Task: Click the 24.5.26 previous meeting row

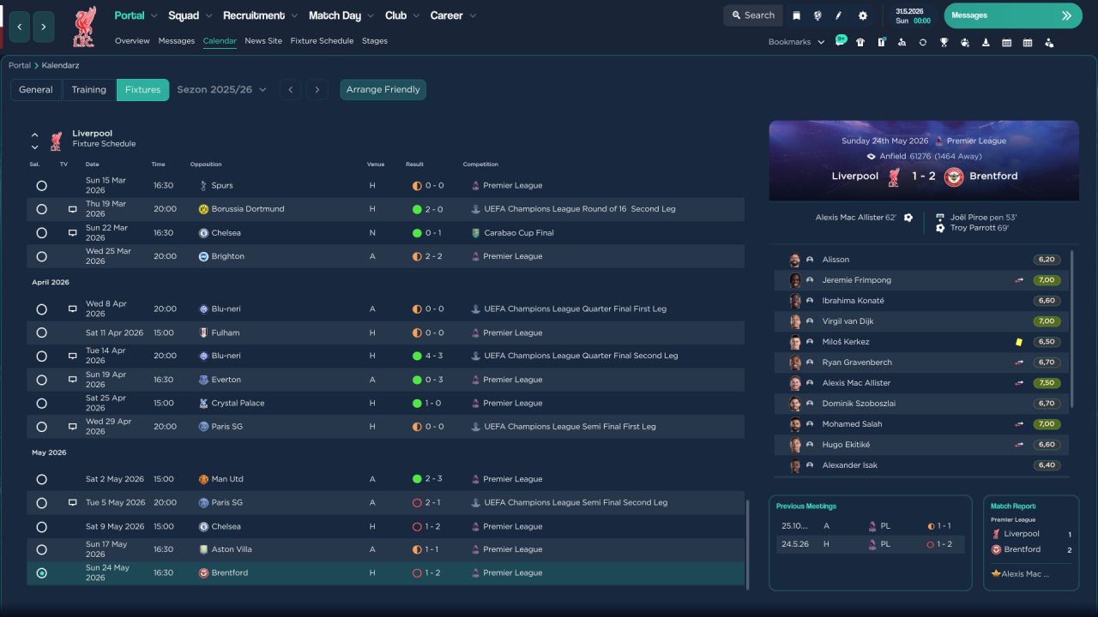Action: (x=870, y=544)
